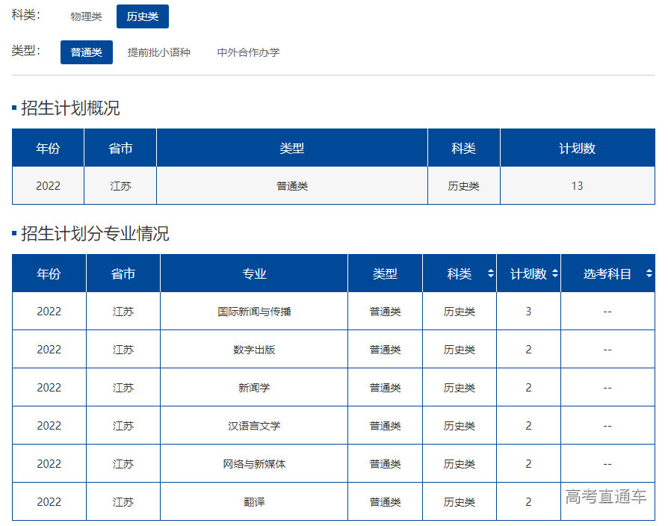Screen dimensions: 668x526
Task: Click the sort arrows on 计划数 column
Action: pos(554,273)
